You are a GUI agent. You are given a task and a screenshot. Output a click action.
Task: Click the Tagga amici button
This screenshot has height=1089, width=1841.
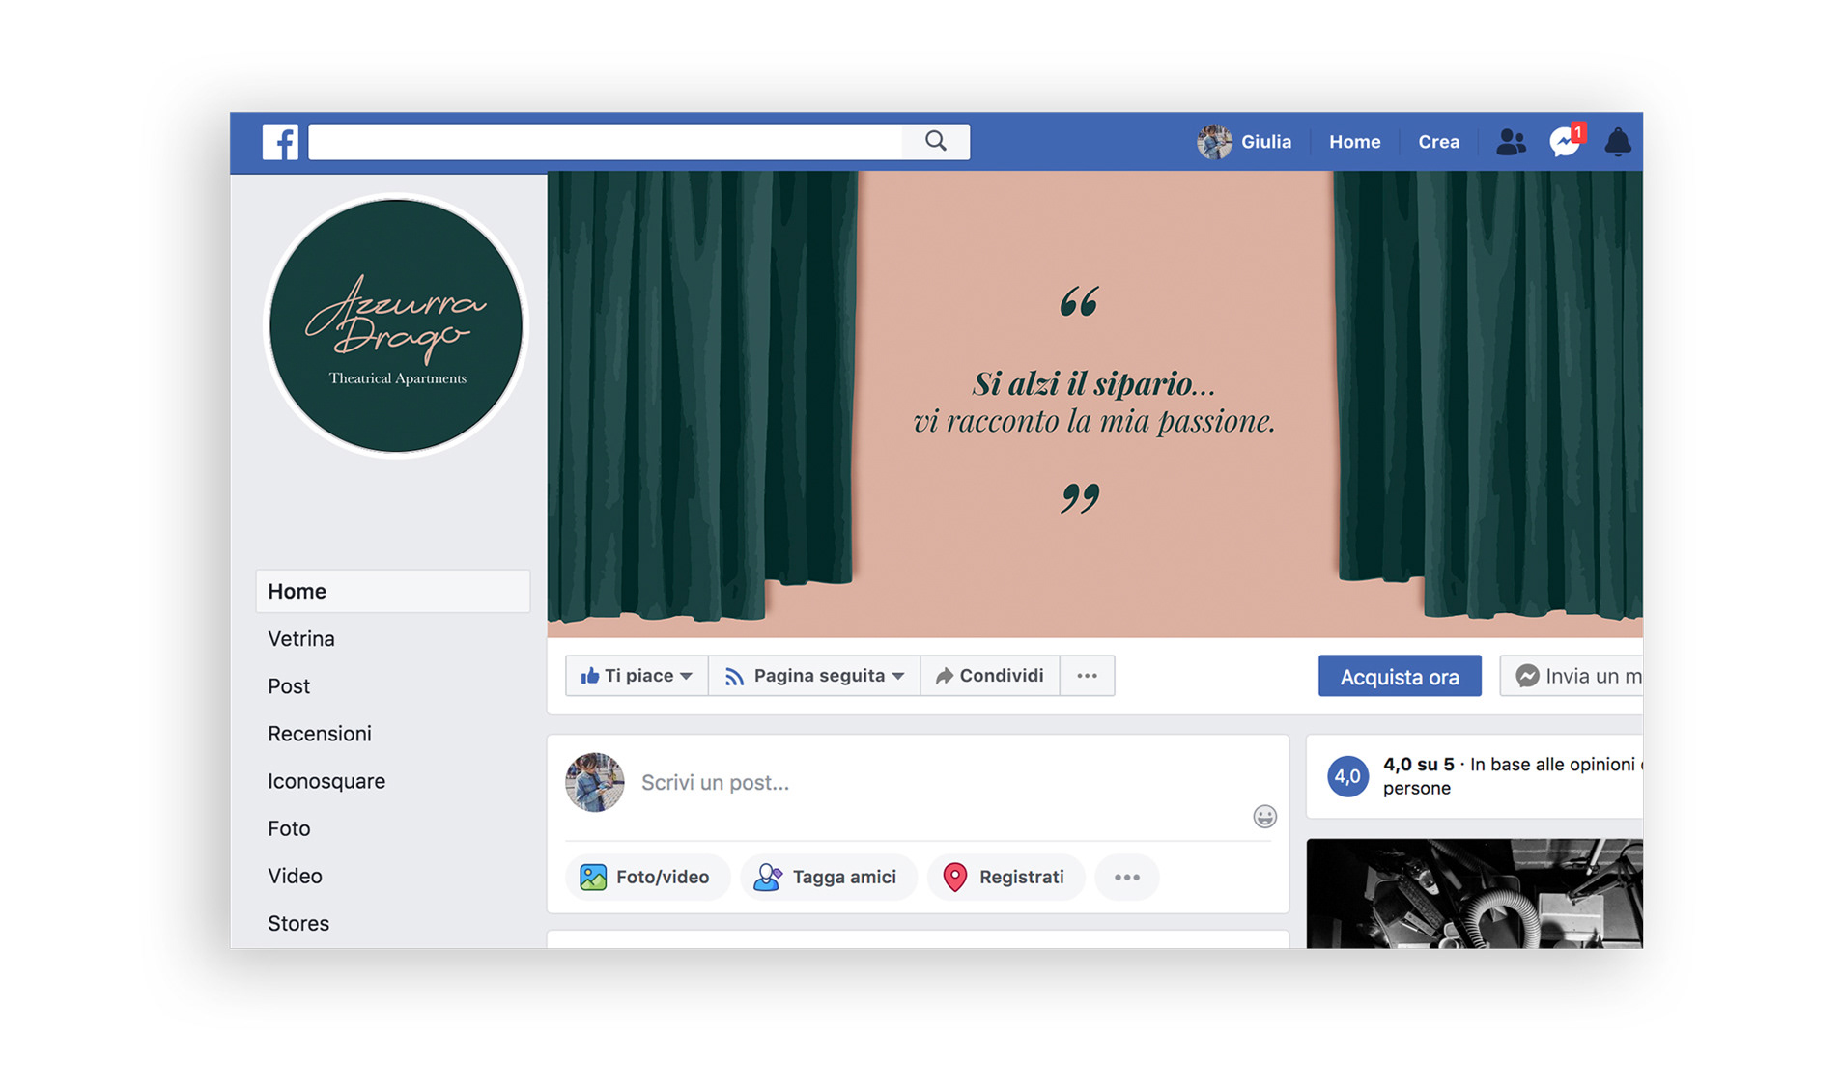click(x=828, y=877)
